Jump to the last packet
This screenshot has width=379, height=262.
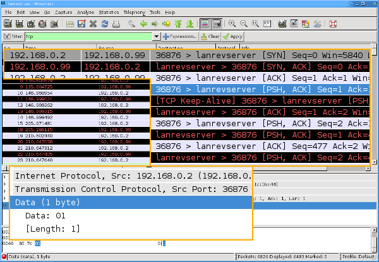click(189, 23)
